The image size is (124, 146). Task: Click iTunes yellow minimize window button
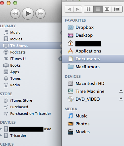[9, 3]
